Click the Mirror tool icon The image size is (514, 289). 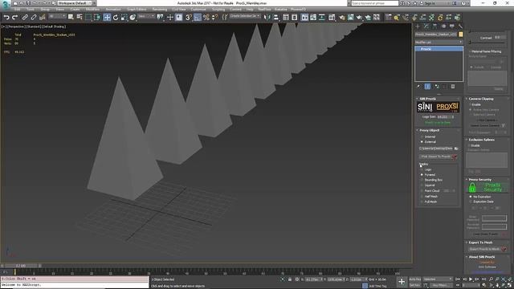(267, 17)
